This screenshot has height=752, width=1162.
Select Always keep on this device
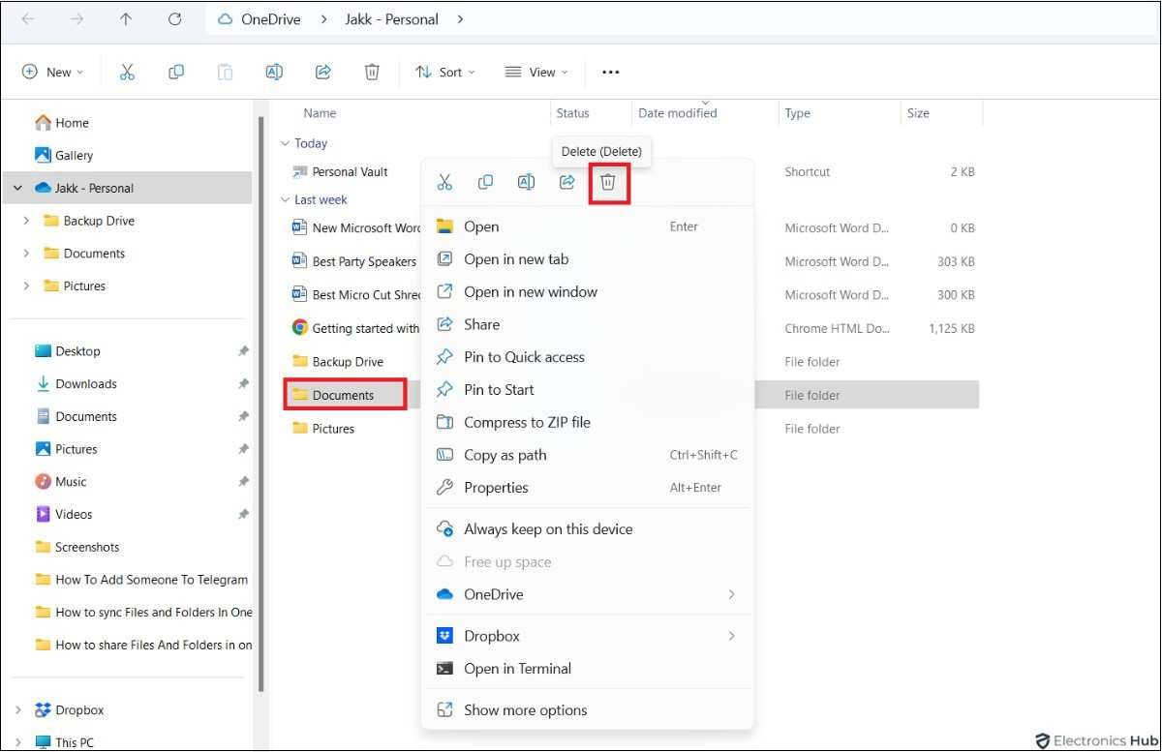(x=548, y=529)
